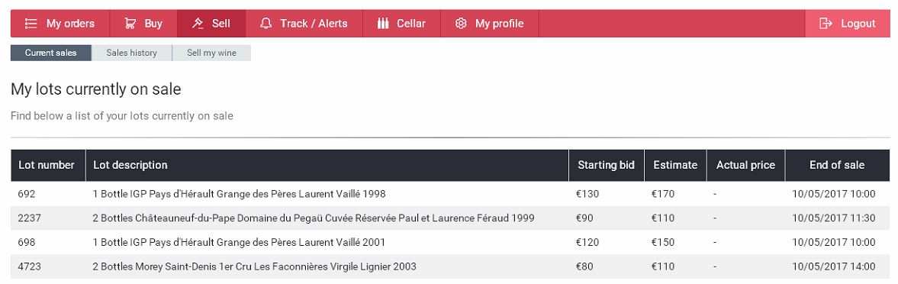Log out using the Logout button

[848, 24]
